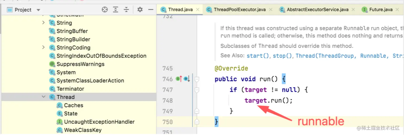Click 'target' in target.run() on line 748
This screenshot has height=135, width=404.
point(256,101)
